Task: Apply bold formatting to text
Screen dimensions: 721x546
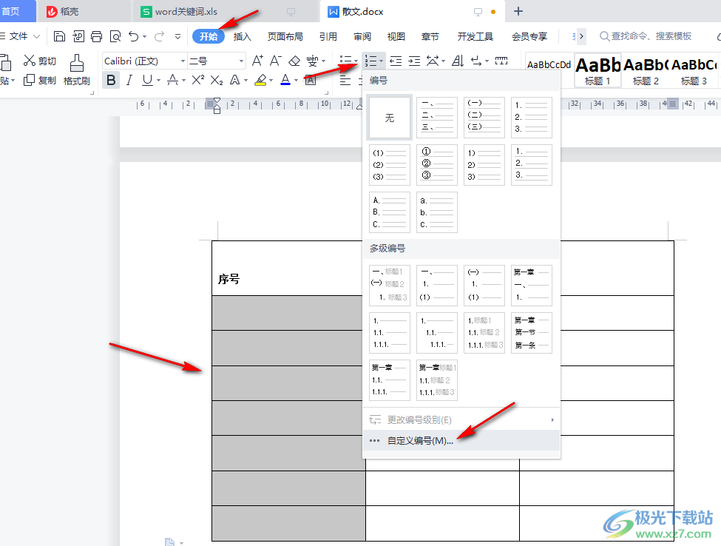Action: pyautogui.click(x=112, y=79)
